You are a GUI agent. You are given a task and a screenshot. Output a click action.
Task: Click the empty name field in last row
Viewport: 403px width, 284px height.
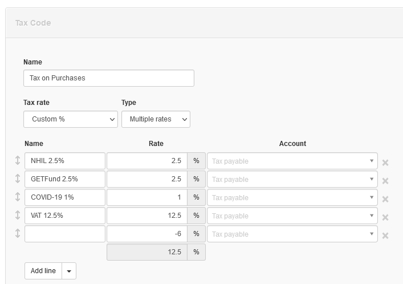coord(65,234)
